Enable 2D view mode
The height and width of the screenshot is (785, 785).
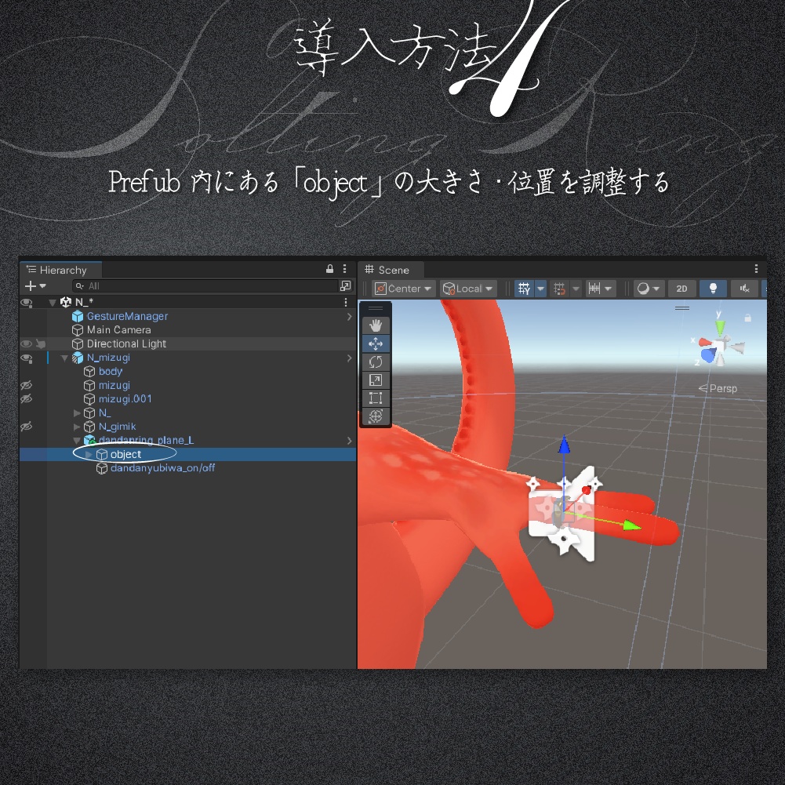pyautogui.click(x=681, y=288)
